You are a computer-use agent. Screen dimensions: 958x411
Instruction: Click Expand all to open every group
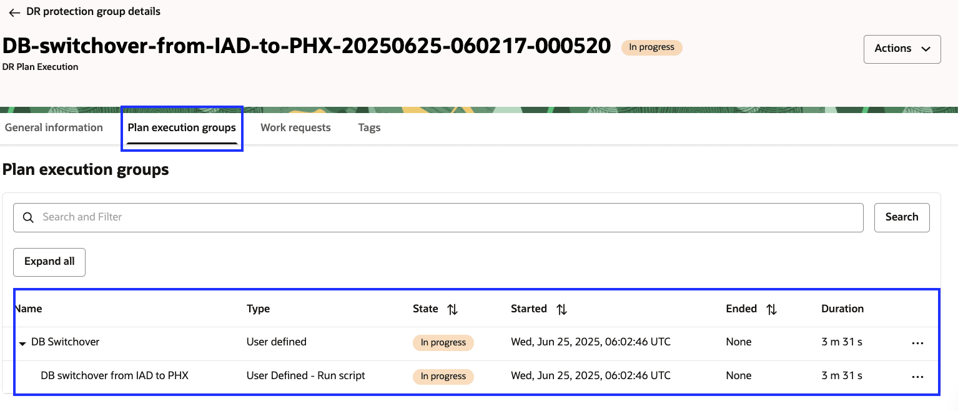(x=49, y=262)
